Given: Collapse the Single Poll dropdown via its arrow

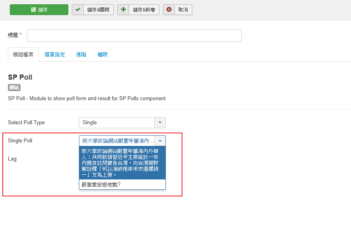Looking at the screenshot, I should pos(160,141).
